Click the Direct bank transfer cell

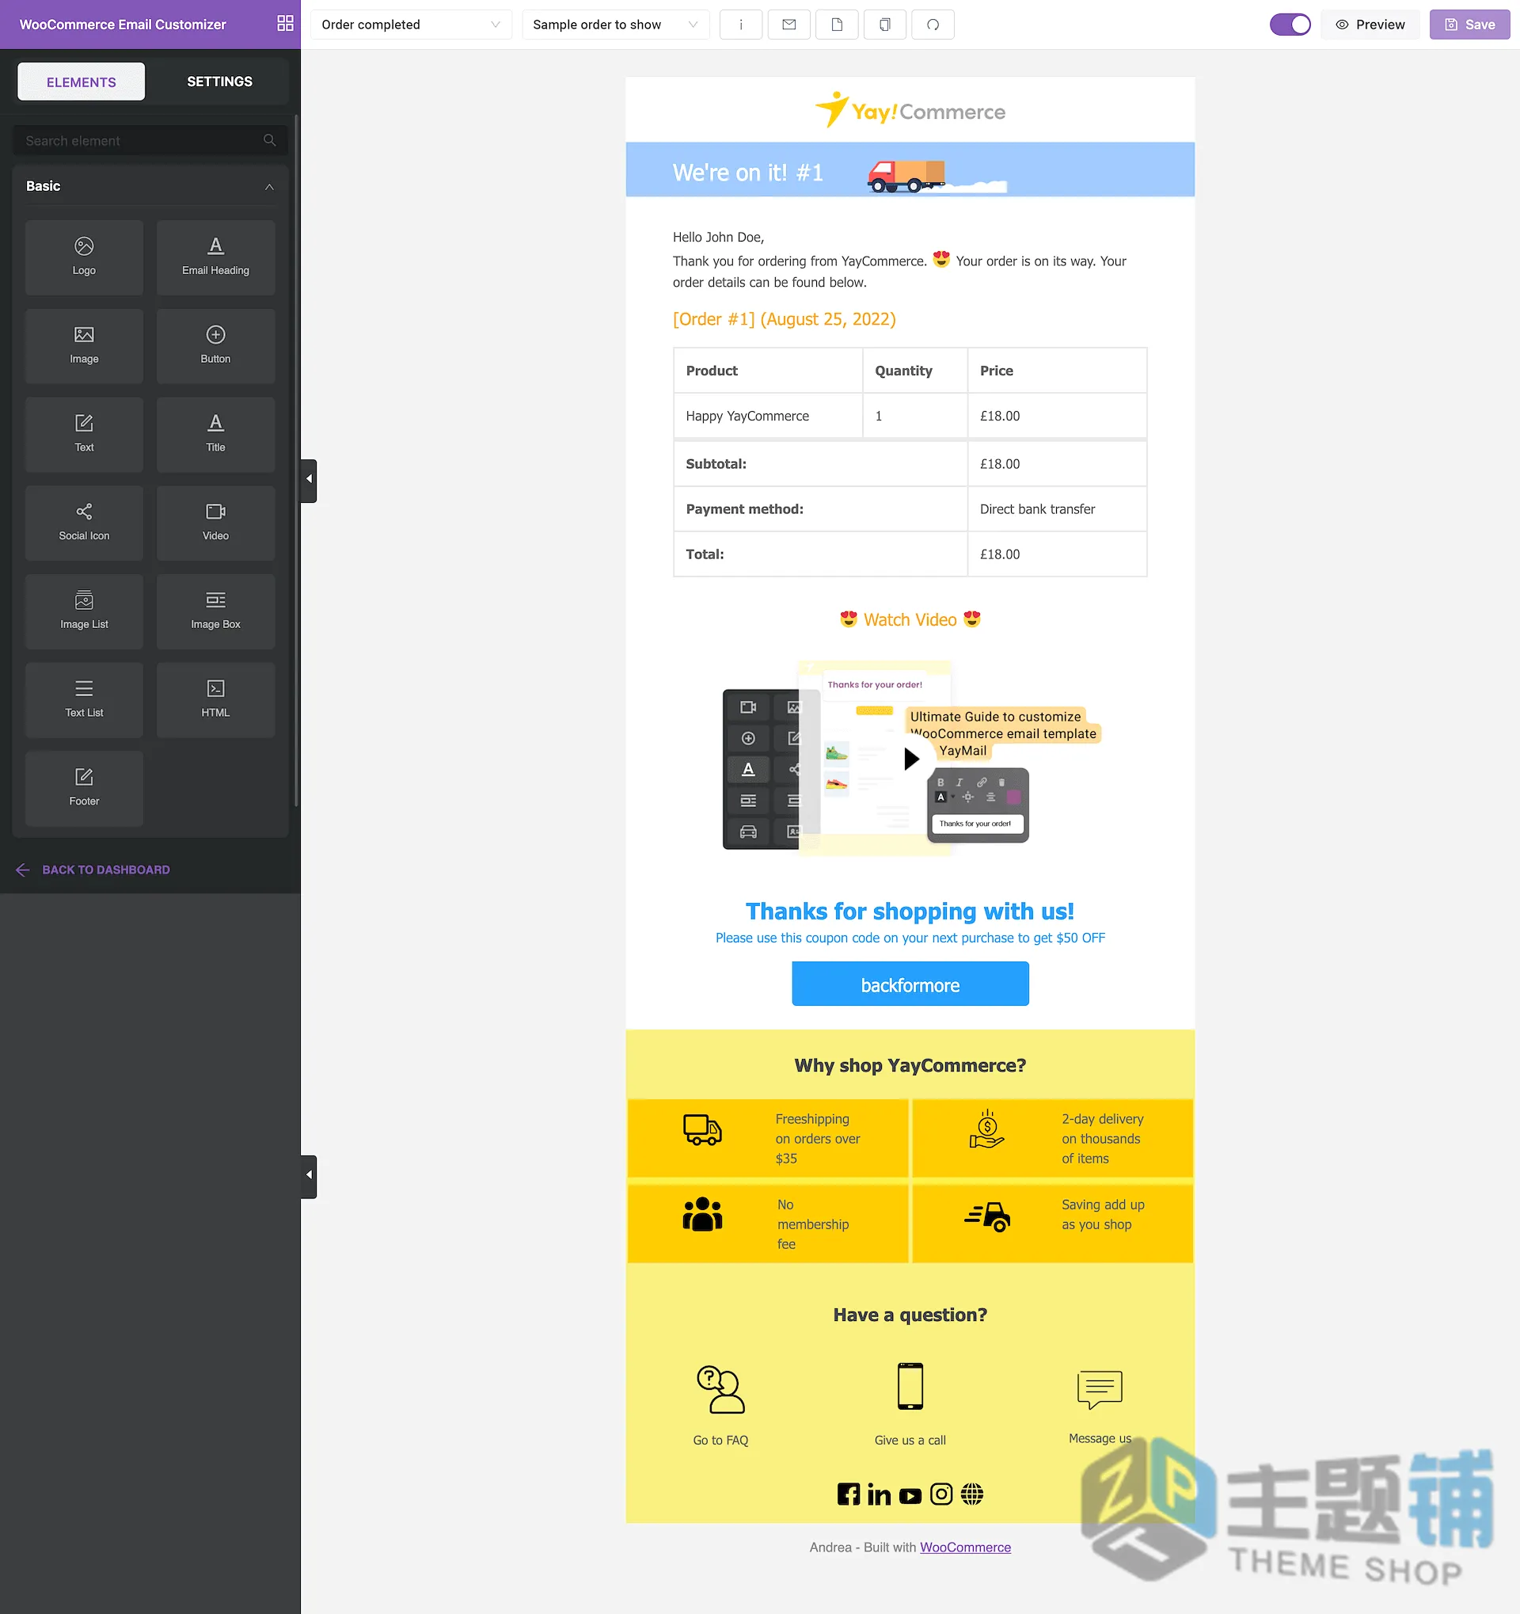pos(1057,509)
